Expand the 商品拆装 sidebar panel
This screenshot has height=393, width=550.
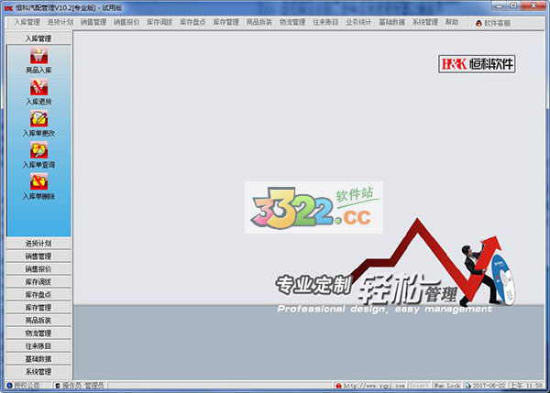[38, 320]
